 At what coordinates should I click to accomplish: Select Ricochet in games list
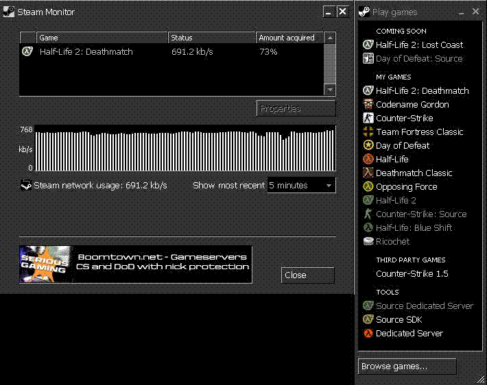(392, 241)
